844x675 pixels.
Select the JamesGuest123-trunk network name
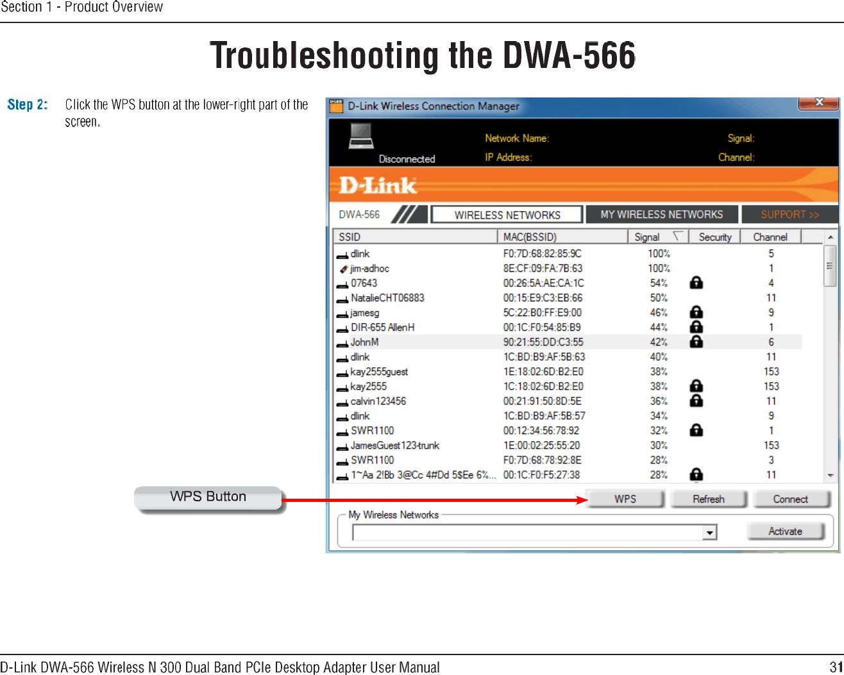coord(395,446)
